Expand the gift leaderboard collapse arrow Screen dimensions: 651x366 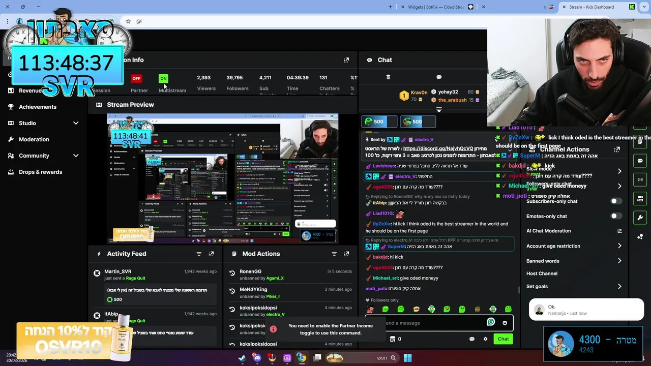439,109
